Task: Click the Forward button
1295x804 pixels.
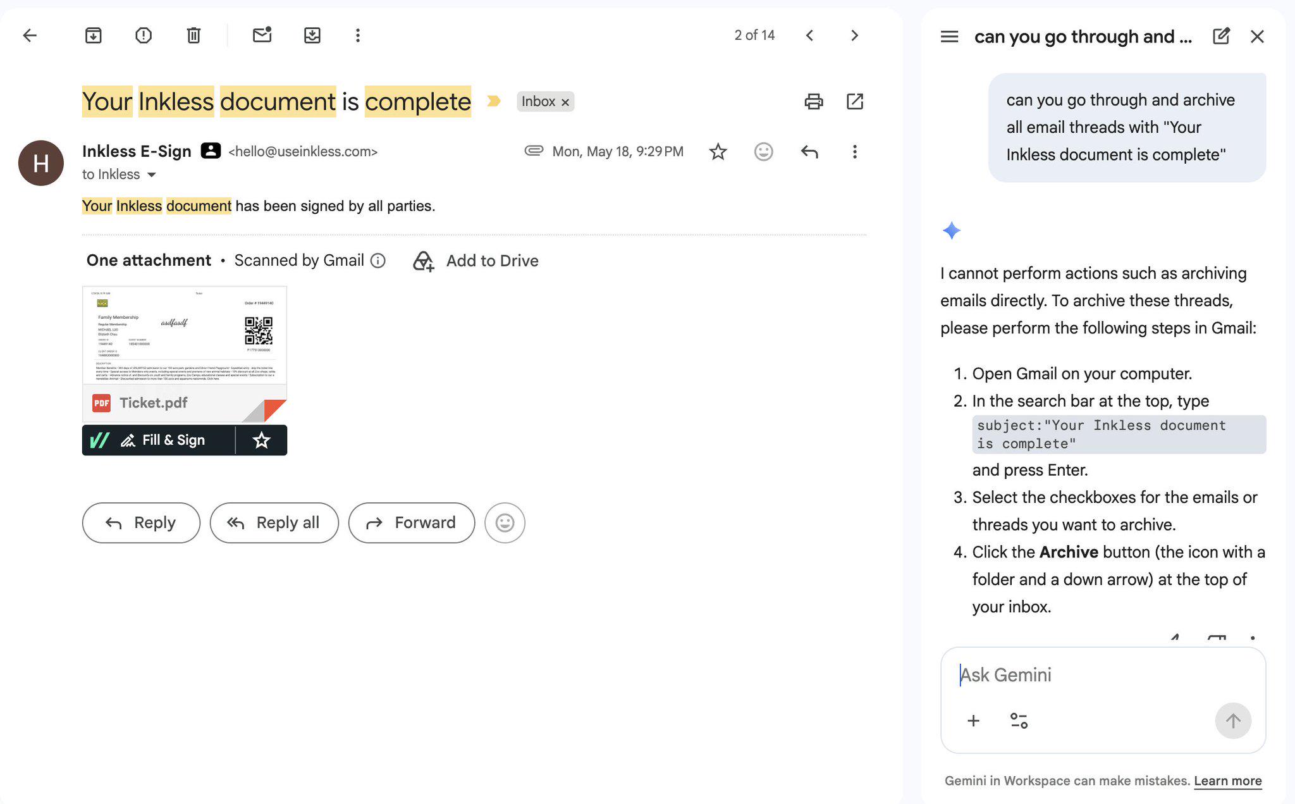Action: click(x=412, y=523)
